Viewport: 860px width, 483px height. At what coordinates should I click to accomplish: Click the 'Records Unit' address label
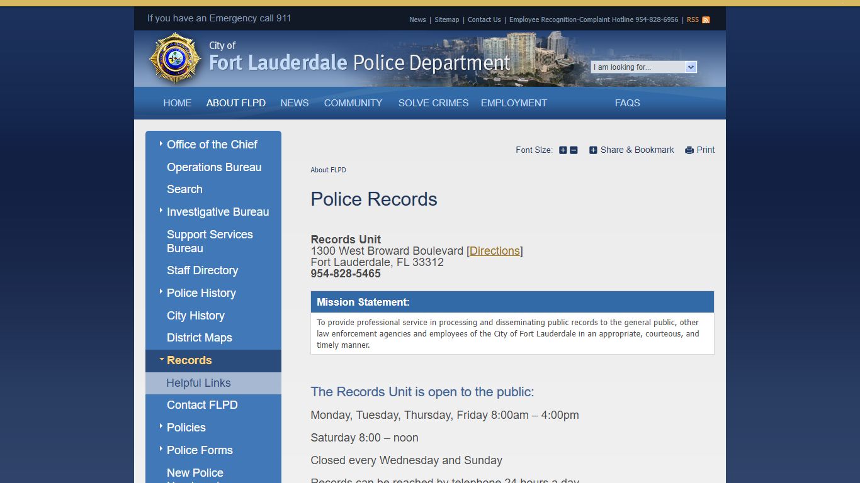pos(346,240)
